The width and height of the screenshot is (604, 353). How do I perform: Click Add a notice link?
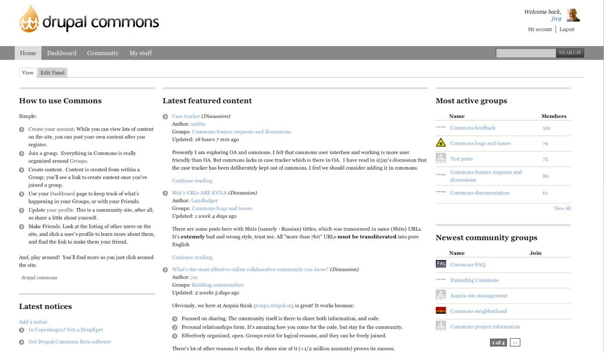(x=33, y=322)
